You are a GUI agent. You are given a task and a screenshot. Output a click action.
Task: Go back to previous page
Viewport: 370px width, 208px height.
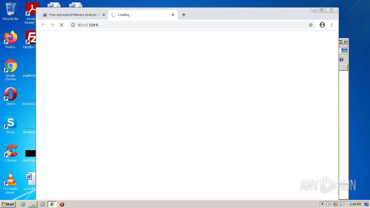(43, 25)
